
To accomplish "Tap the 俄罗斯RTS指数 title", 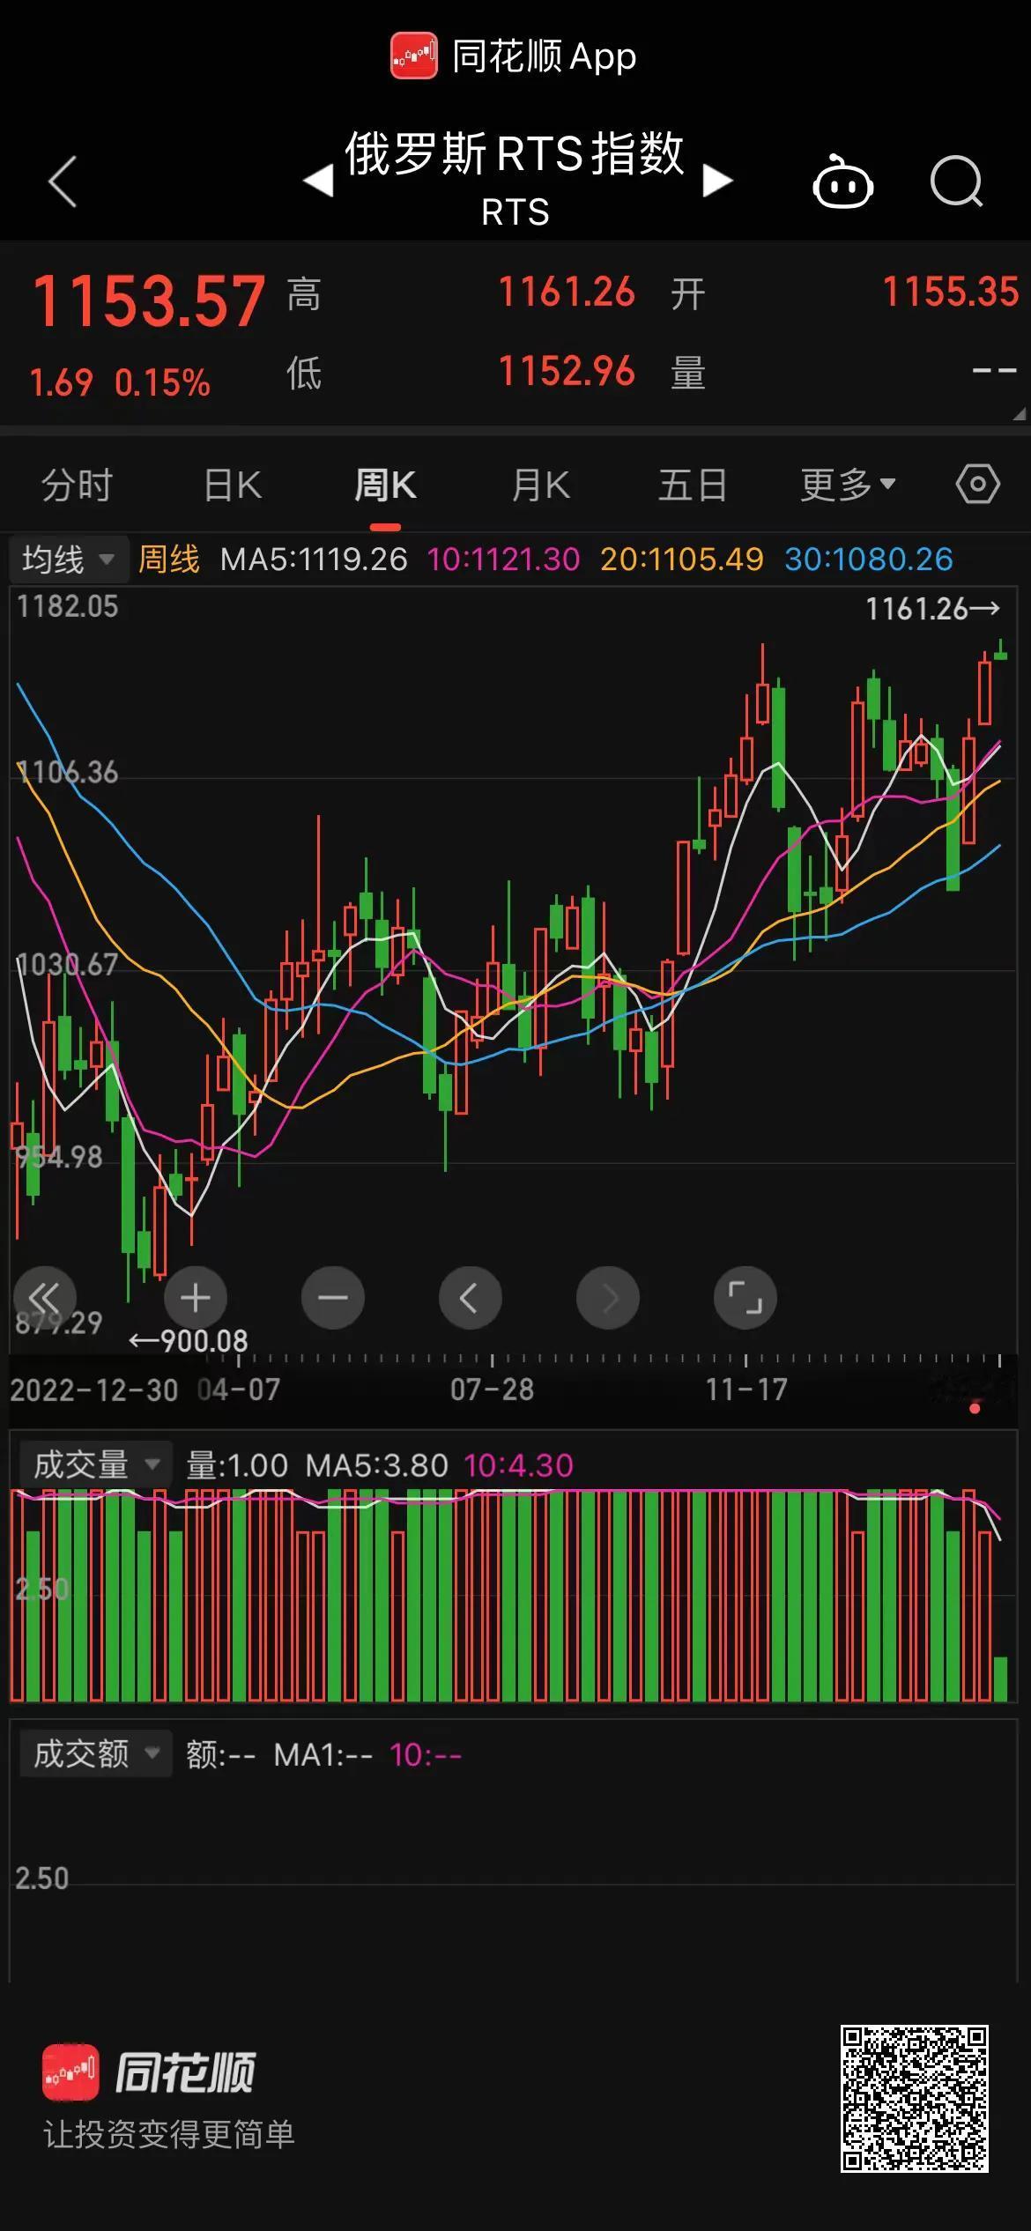I will (x=515, y=154).
